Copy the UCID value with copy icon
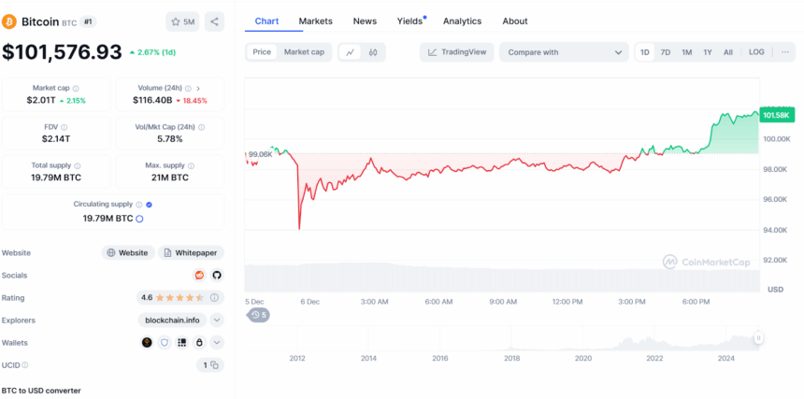Viewport: 804px width, 399px height. (x=210, y=365)
